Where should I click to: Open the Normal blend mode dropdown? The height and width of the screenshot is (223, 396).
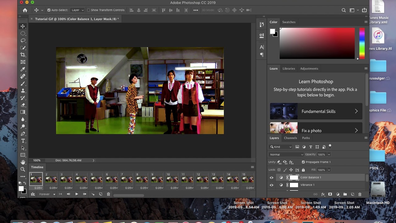[286, 155]
